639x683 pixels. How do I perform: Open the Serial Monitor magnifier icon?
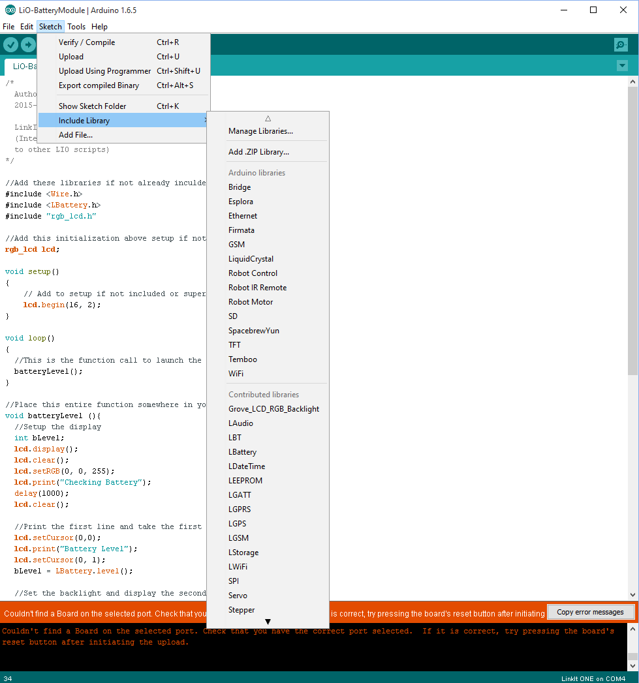[x=621, y=44]
